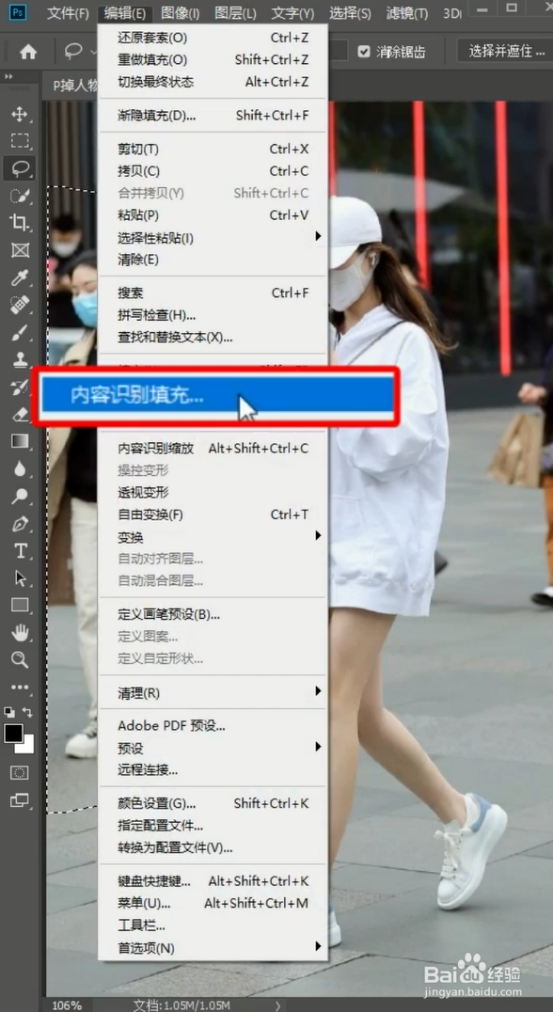Reset default foreground and background colors

9,713
